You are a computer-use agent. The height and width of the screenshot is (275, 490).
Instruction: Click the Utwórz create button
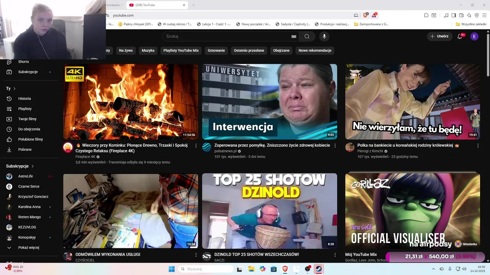click(x=439, y=36)
